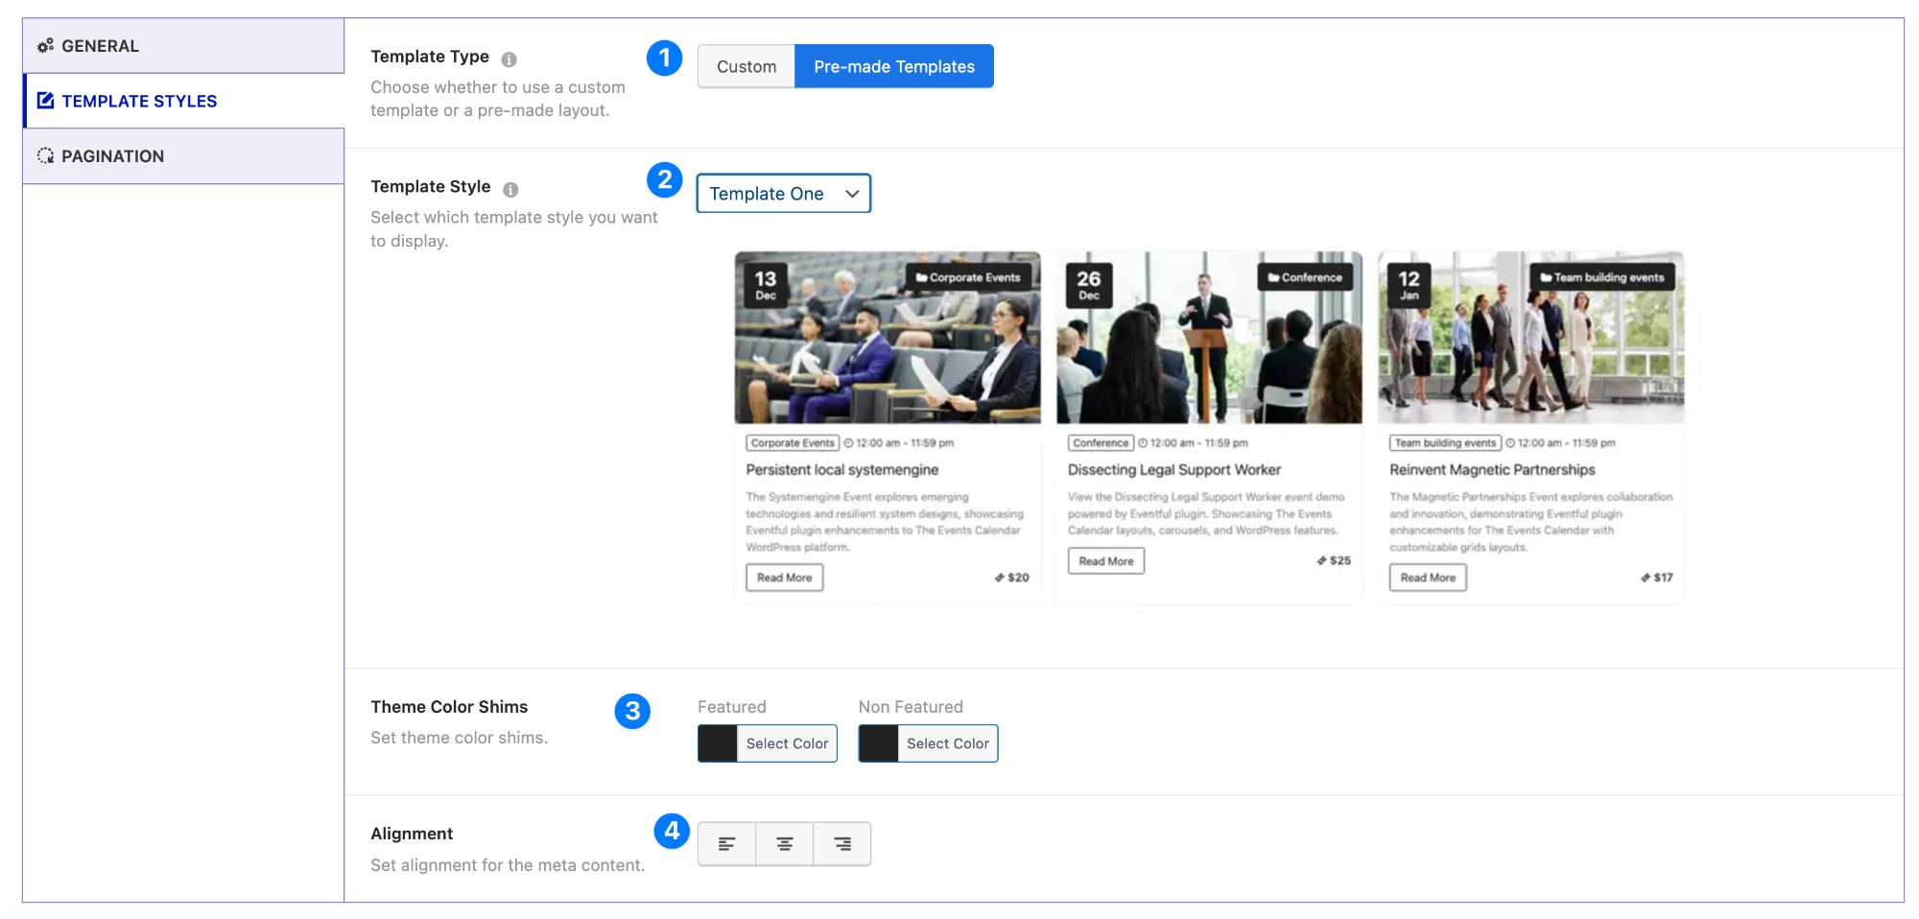The width and height of the screenshot is (1919, 919).
Task: Click the edit icon beside Template Styles
Action: coord(44,100)
